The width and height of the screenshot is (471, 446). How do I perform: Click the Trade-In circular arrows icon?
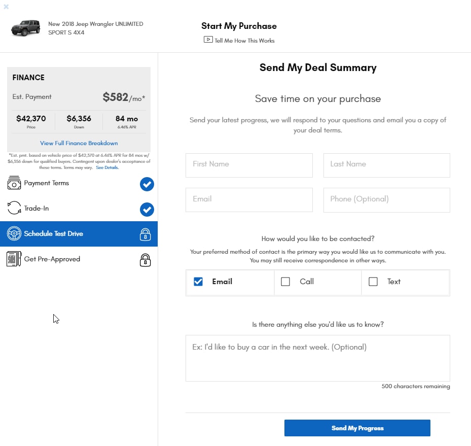point(14,208)
